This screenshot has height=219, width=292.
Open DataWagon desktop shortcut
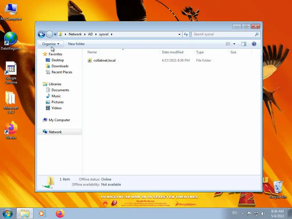click(x=11, y=41)
